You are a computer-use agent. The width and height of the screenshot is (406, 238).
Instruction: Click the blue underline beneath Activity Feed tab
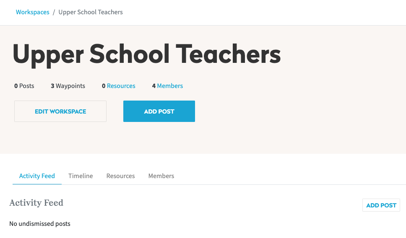coord(37,184)
